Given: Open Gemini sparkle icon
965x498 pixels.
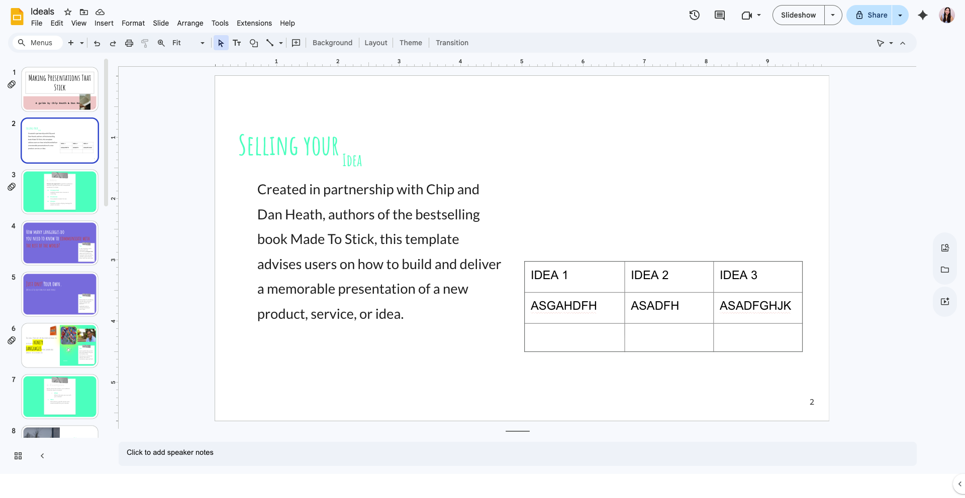Looking at the screenshot, I should (x=923, y=15).
